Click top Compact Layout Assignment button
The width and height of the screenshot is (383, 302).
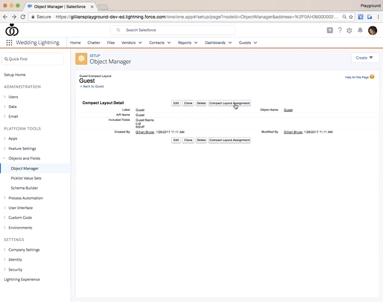[230, 103]
